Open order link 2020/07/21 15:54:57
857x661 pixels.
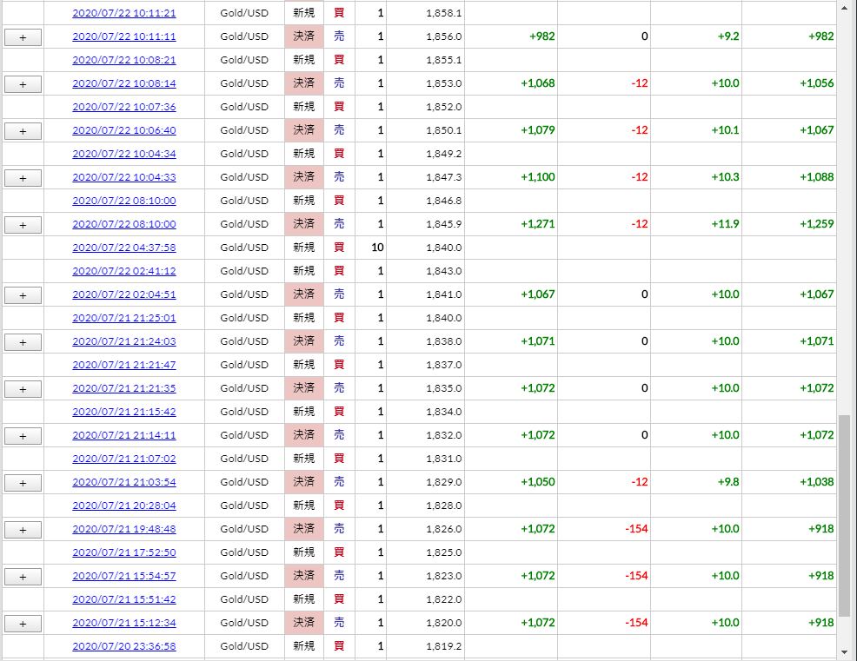coord(124,577)
